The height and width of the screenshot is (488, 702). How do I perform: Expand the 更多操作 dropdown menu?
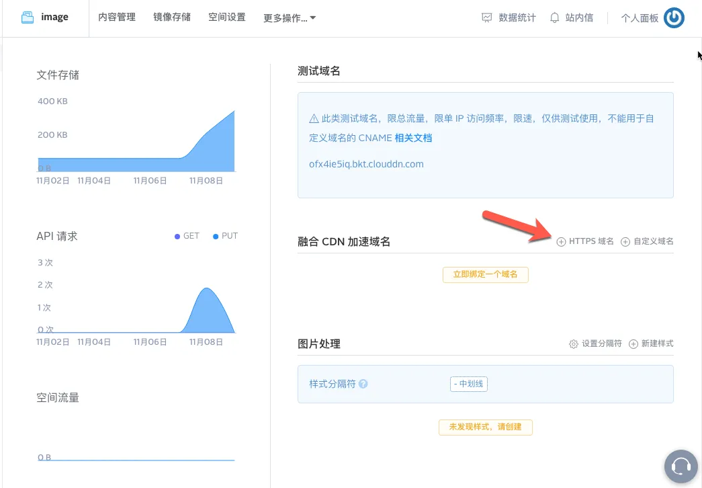click(290, 18)
